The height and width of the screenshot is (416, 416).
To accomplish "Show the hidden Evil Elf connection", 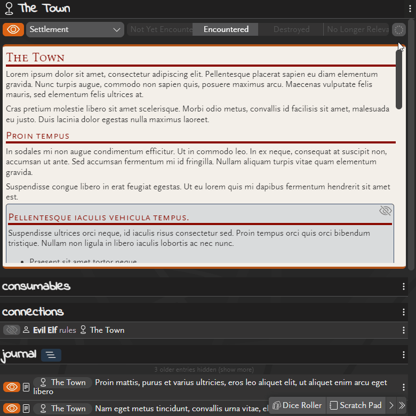I will (x=11, y=330).
